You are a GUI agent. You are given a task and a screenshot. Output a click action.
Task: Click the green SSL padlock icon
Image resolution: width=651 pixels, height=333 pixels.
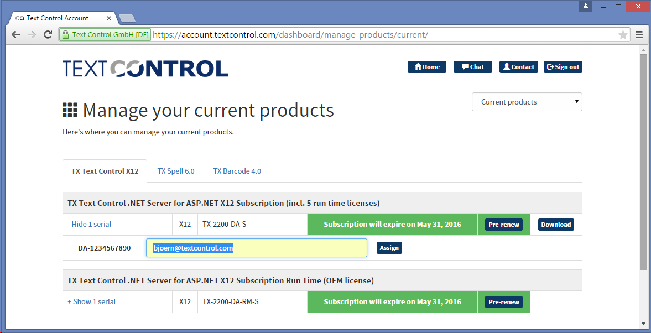click(65, 35)
